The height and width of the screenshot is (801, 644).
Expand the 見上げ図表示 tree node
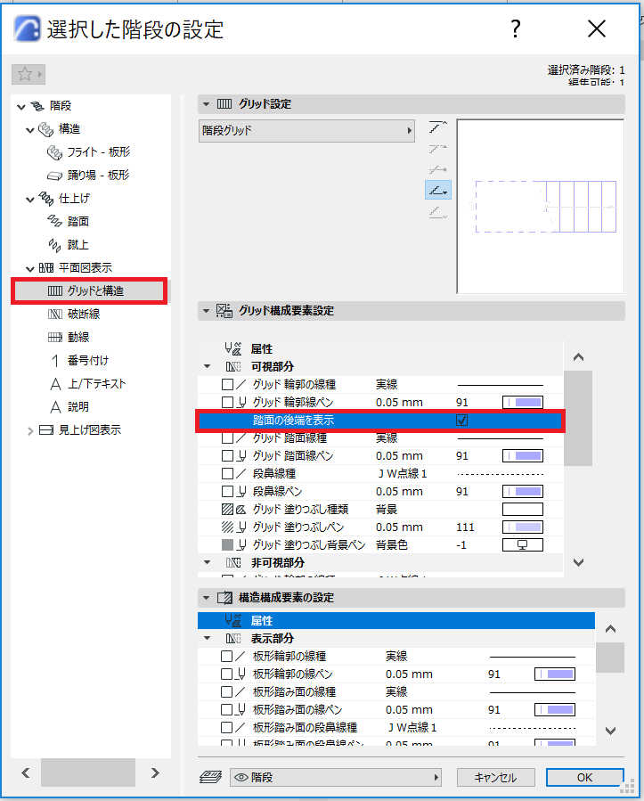(30, 430)
